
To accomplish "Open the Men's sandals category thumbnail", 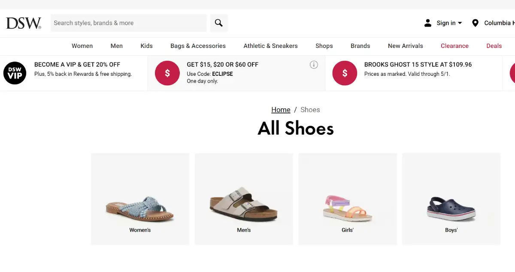I will click(243, 198).
